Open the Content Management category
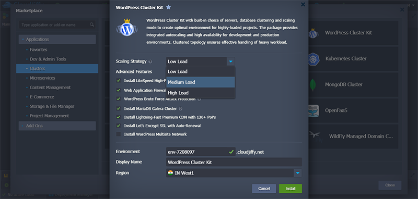Screen dimensions: 418x199 click(x=50, y=88)
